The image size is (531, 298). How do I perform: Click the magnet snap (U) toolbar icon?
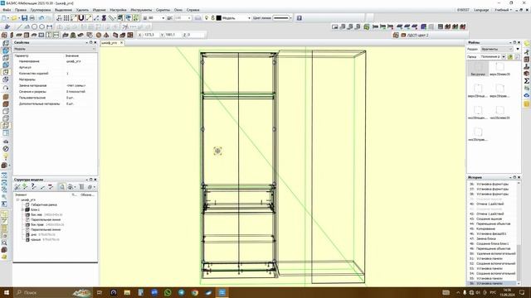pyautogui.click(x=81, y=18)
